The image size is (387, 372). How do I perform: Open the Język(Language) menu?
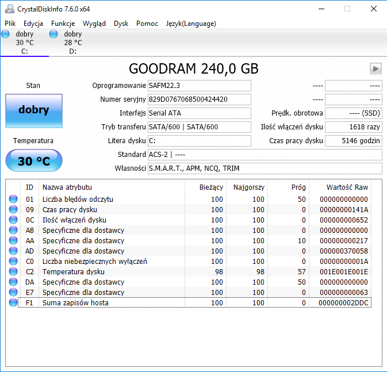[x=191, y=24]
